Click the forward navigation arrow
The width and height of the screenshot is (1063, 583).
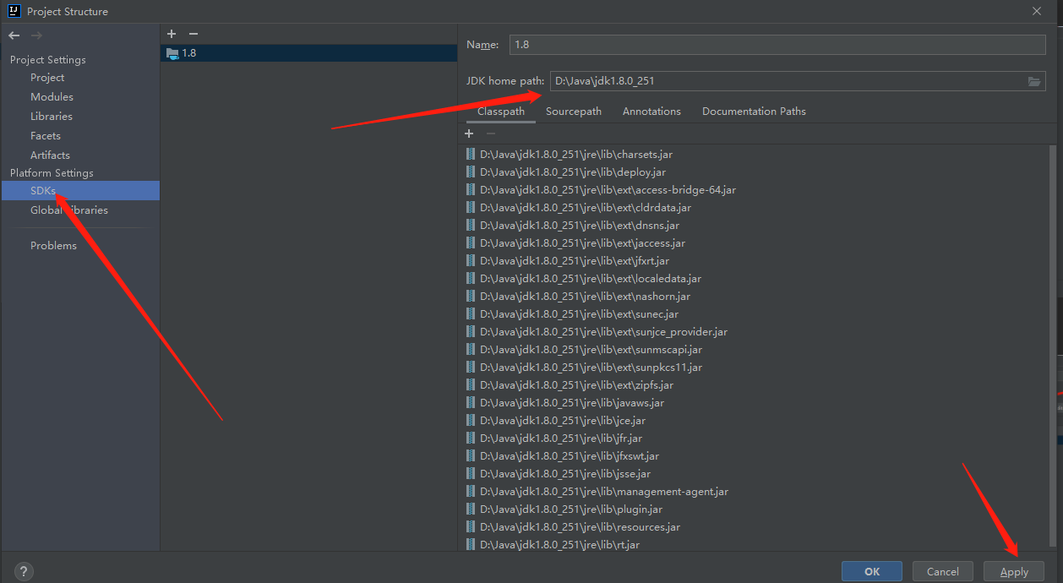[x=36, y=35]
